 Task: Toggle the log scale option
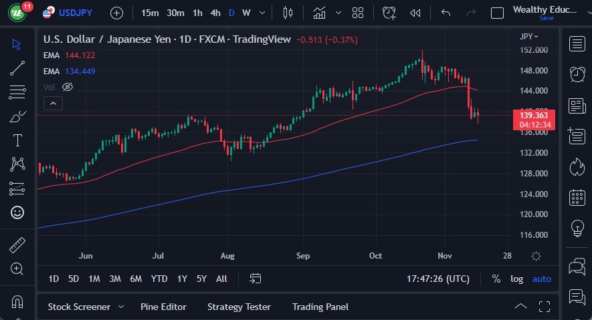click(x=517, y=279)
